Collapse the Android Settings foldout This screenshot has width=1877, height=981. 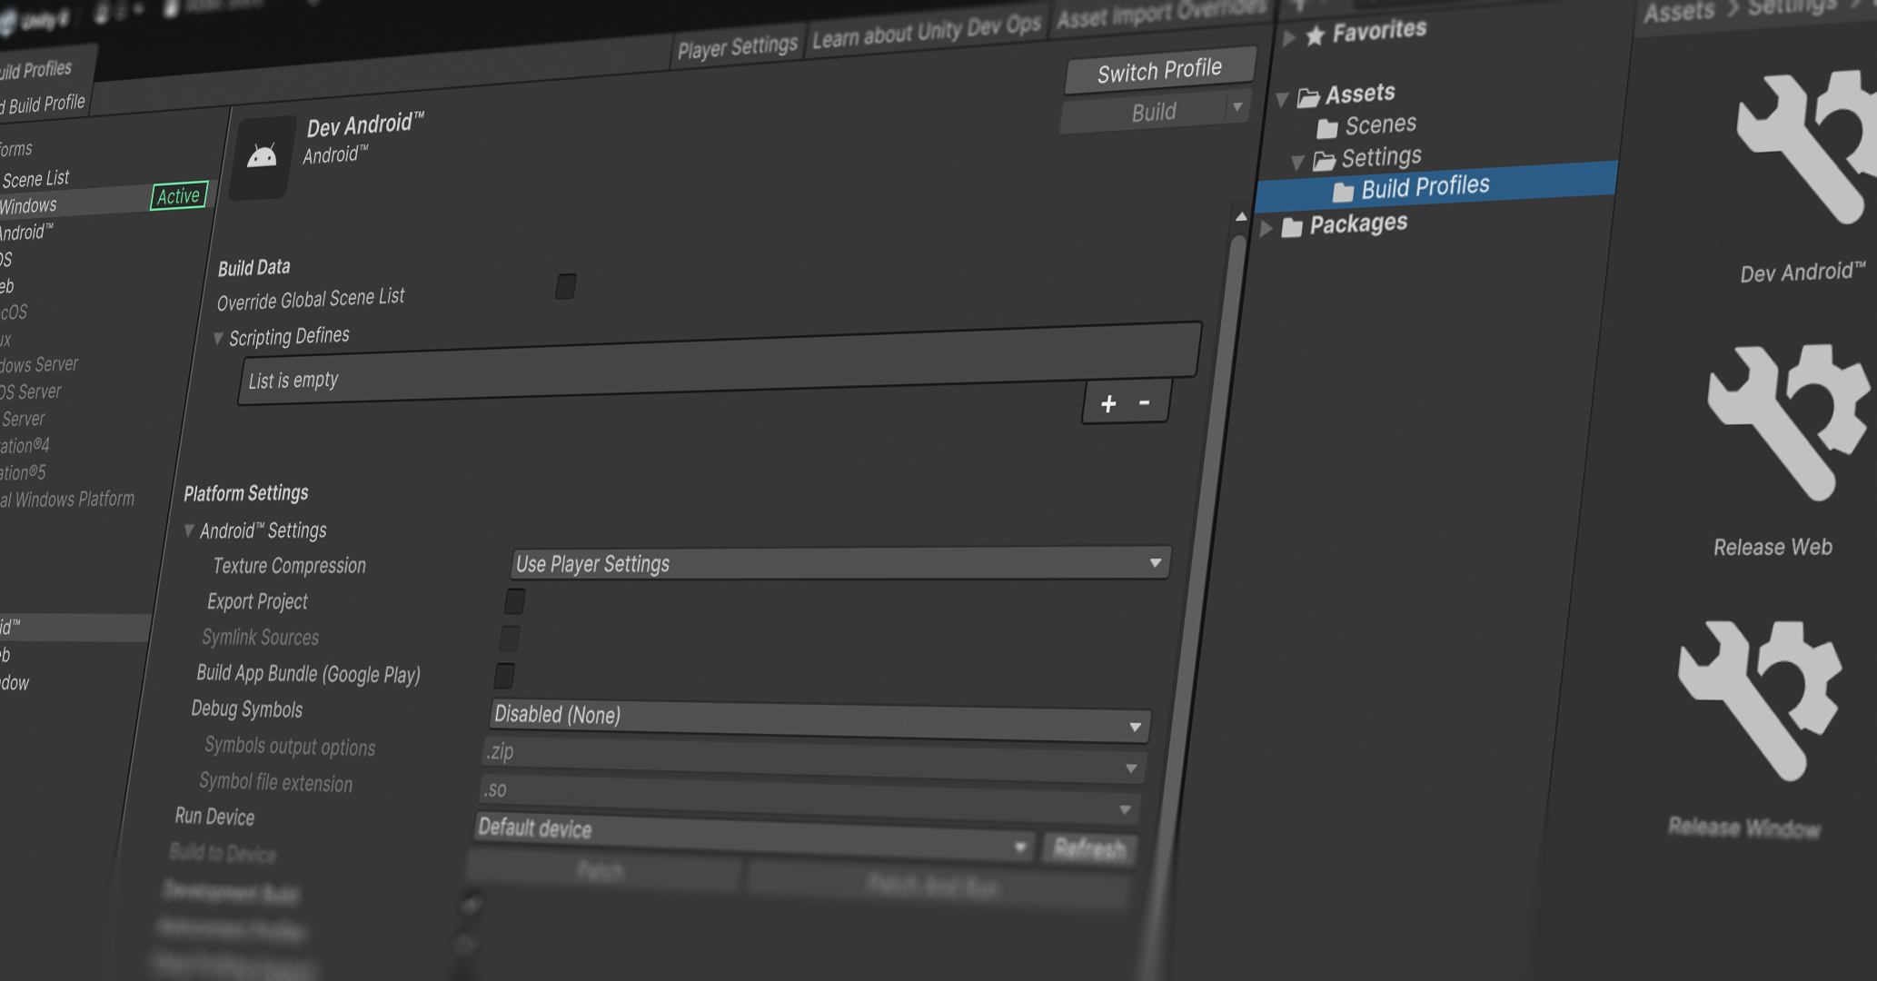(x=189, y=530)
